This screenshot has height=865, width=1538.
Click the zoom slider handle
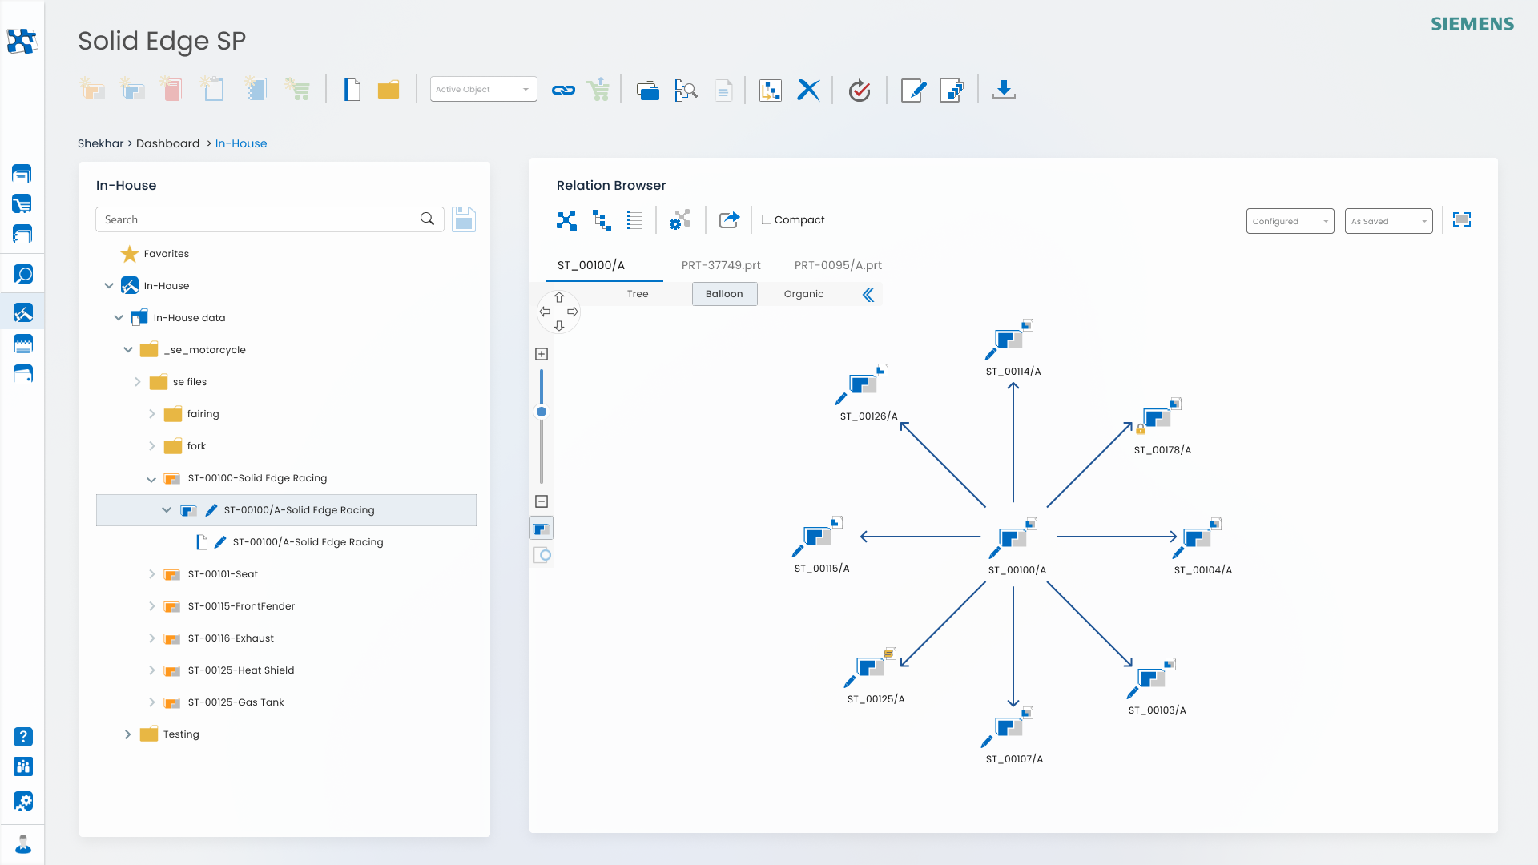coord(542,412)
